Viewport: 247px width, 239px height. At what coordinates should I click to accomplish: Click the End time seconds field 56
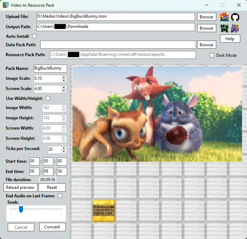point(62,172)
